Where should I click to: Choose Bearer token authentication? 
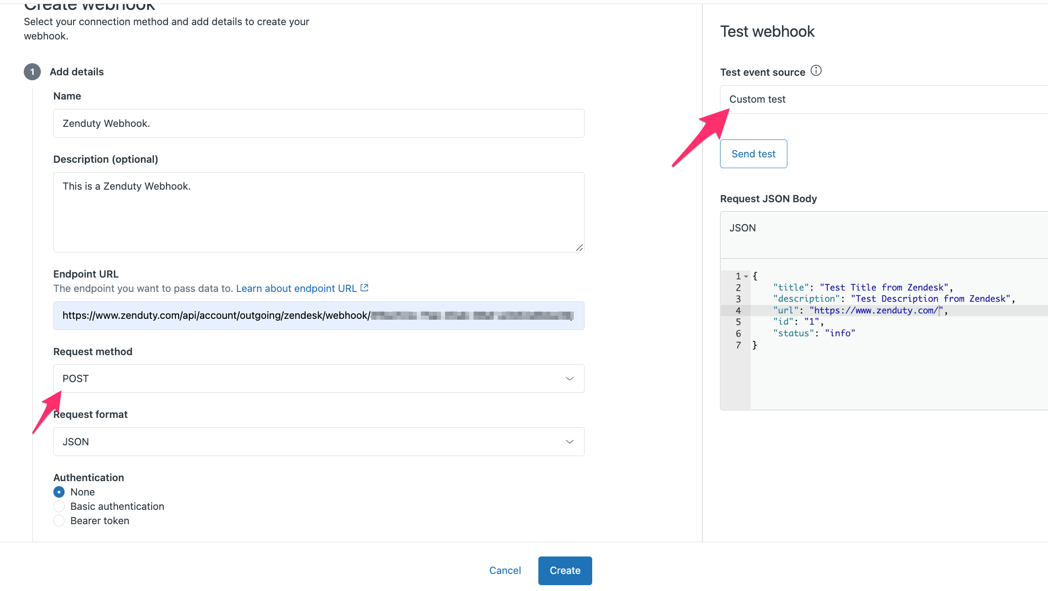click(x=59, y=521)
